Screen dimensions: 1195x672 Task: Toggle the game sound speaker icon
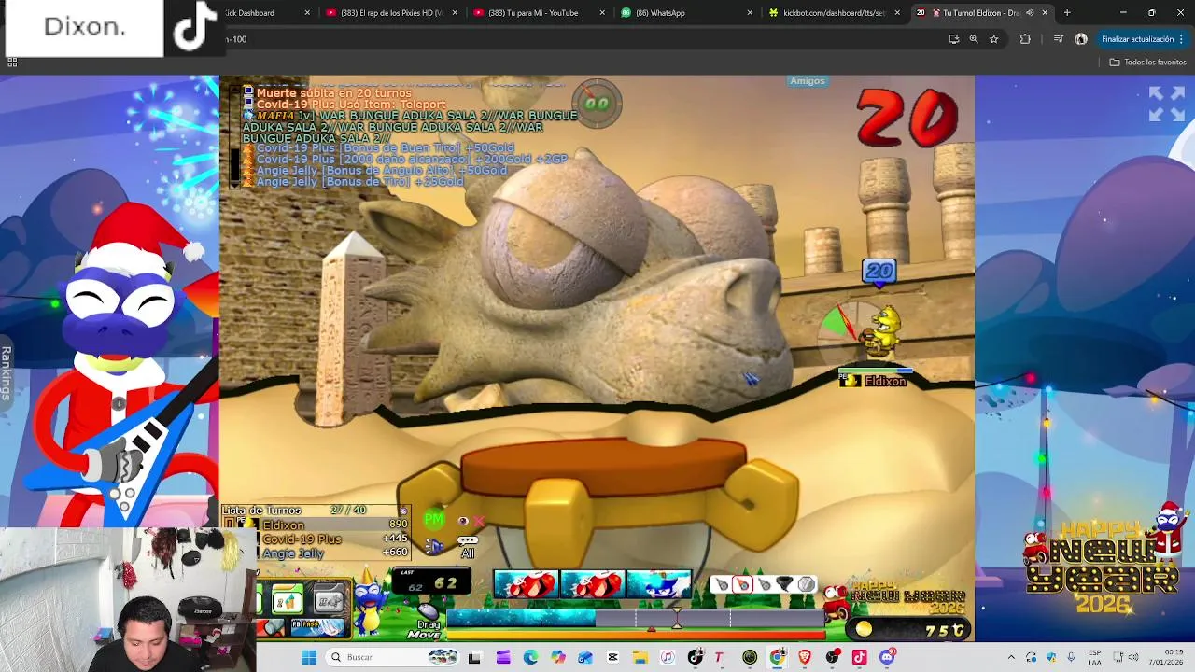pyautogui.click(x=434, y=546)
